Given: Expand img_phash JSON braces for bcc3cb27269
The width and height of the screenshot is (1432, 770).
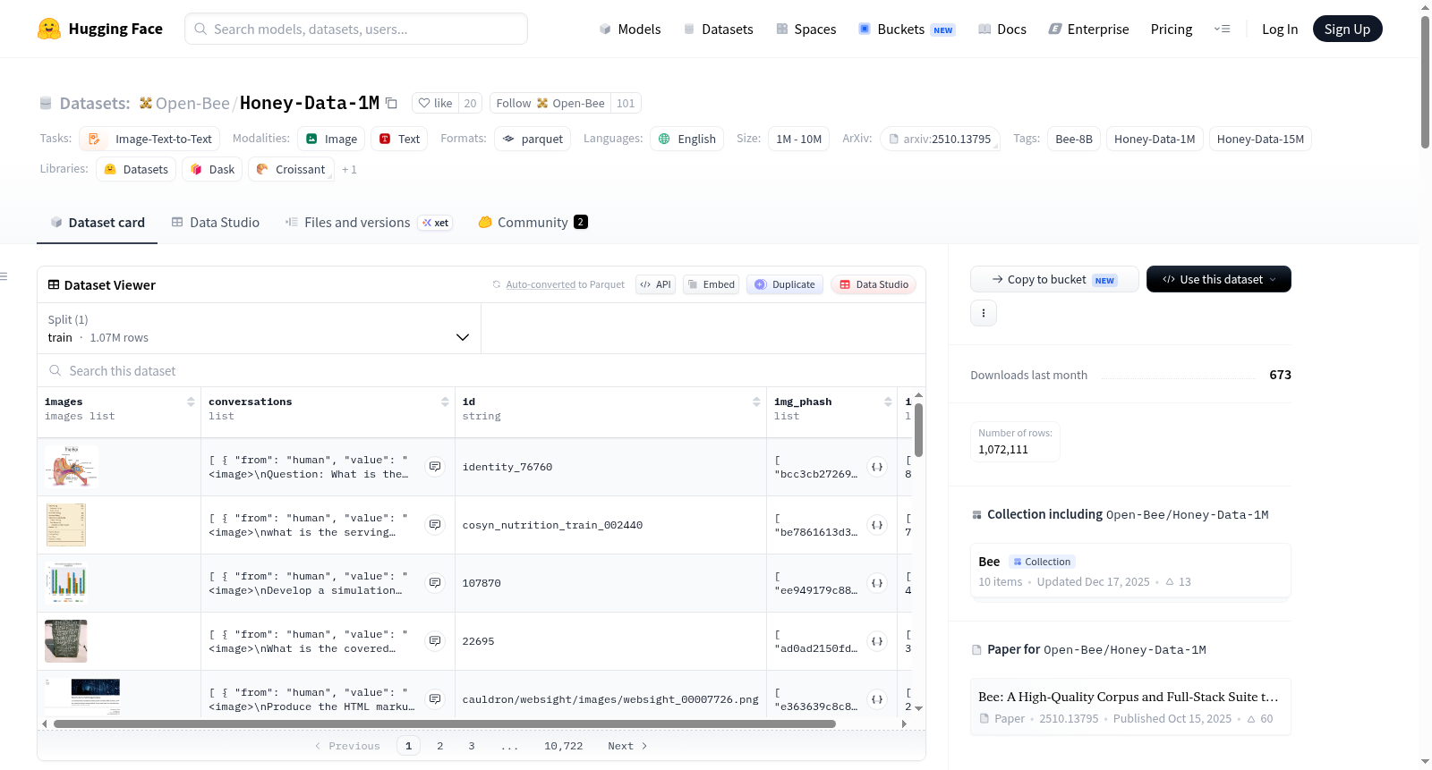Looking at the screenshot, I should point(877,467).
